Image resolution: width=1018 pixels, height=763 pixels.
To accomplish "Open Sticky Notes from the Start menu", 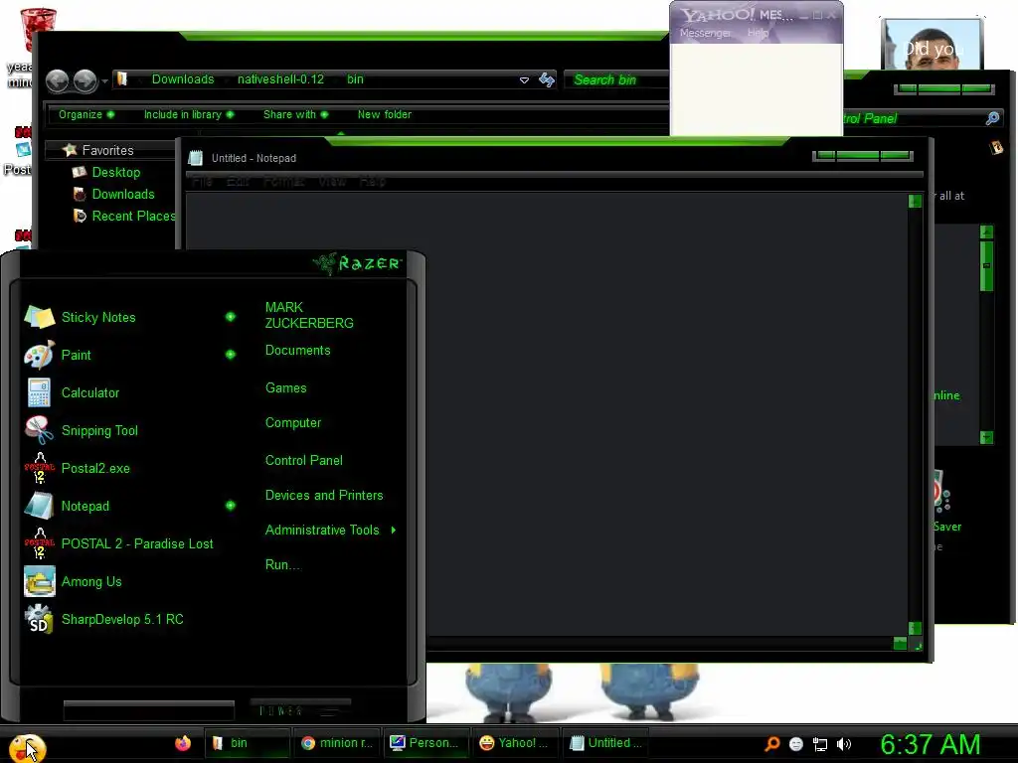I will pyautogui.click(x=98, y=317).
